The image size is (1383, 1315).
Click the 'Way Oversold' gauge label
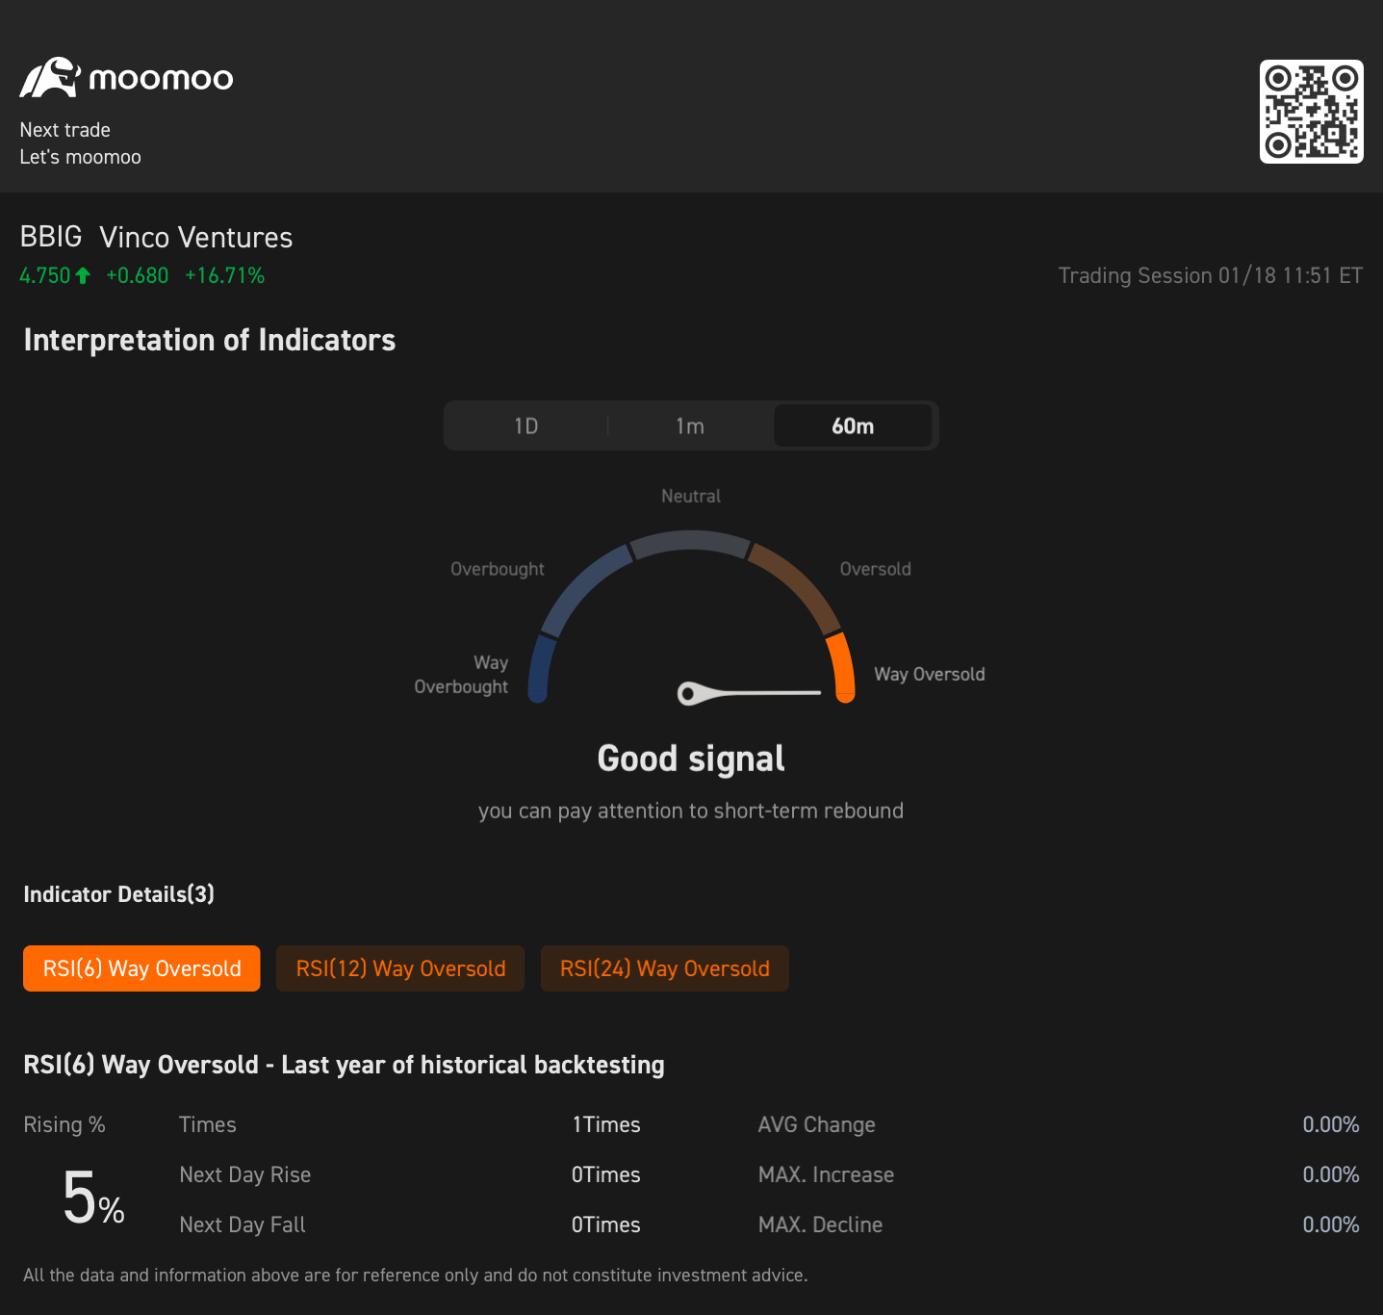coord(930,675)
